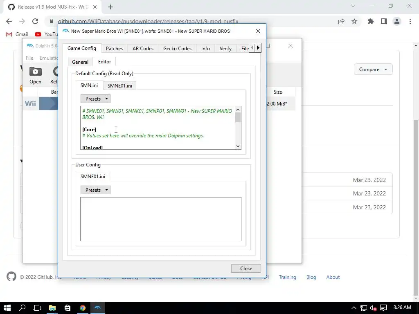Image resolution: width=419 pixels, height=314 pixels.
Task: Open a new Chrome tab
Action: pyautogui.click(x=110, y=7)
